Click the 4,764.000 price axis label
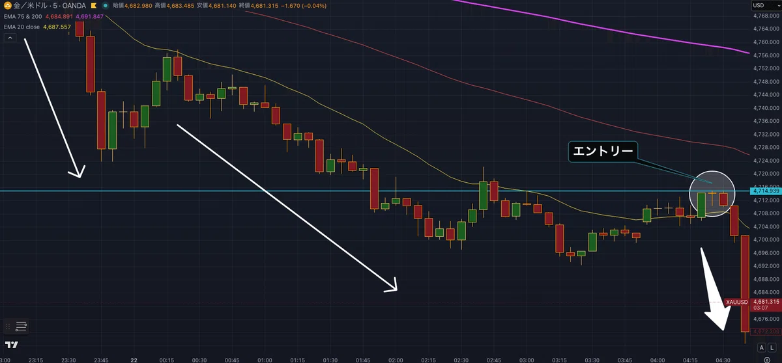 (x=766, y=29)
